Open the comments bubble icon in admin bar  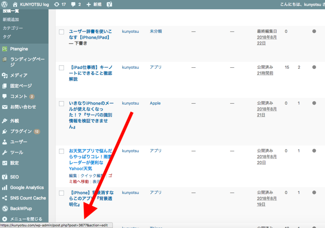73,4
